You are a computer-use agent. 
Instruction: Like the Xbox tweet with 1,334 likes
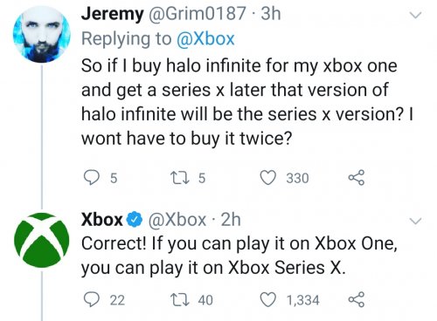pyautogui.click(x=267, y=300)
